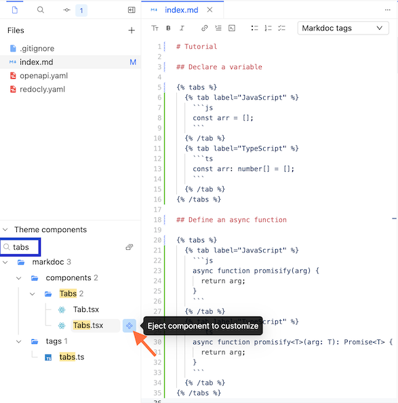Select the Tabs folder
The image size is (398, 403).
[68, 294]
